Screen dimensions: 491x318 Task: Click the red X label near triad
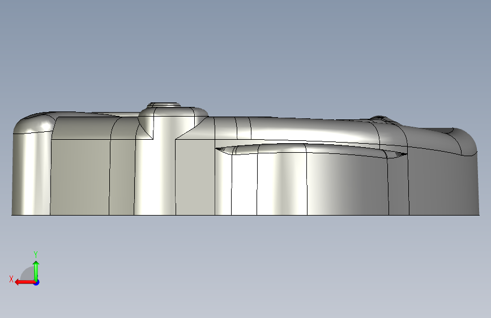tap(11, 279)
